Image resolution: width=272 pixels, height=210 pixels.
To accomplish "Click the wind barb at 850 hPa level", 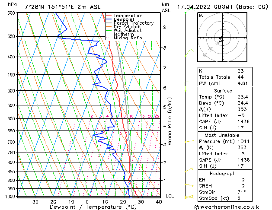I will pos(189,170).
